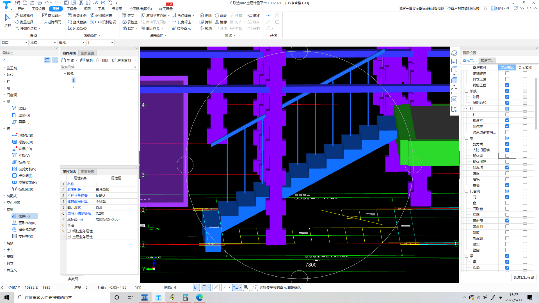Image resolution: width=539 pixels, height=303 pixels.
Task: Select the 批量选择 batch select tool
Action: pyautogui.click(x=24, y=22)
